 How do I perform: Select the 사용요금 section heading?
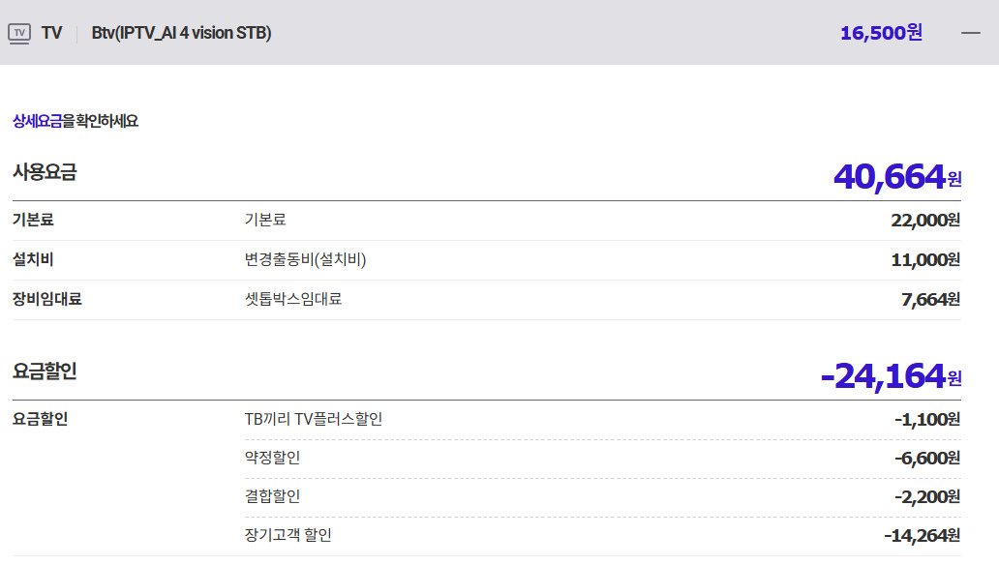click(x=45, y=172)
